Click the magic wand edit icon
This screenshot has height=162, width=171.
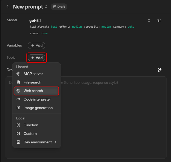point(159,70)
